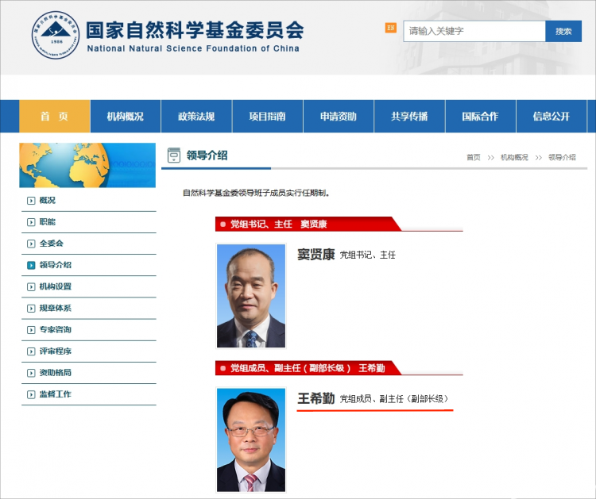Screen dimensions: 596x499
Task: Click the 机构概况 breadcrumb link
Action: coord(514,157)
